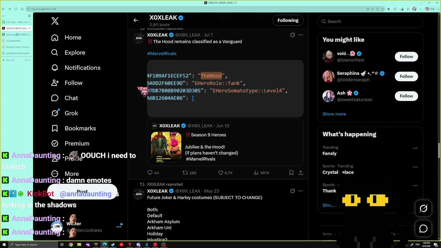Click the X0XLEAK avatar on the May 23 post
The image size is (441, 248).
point(139,194)
